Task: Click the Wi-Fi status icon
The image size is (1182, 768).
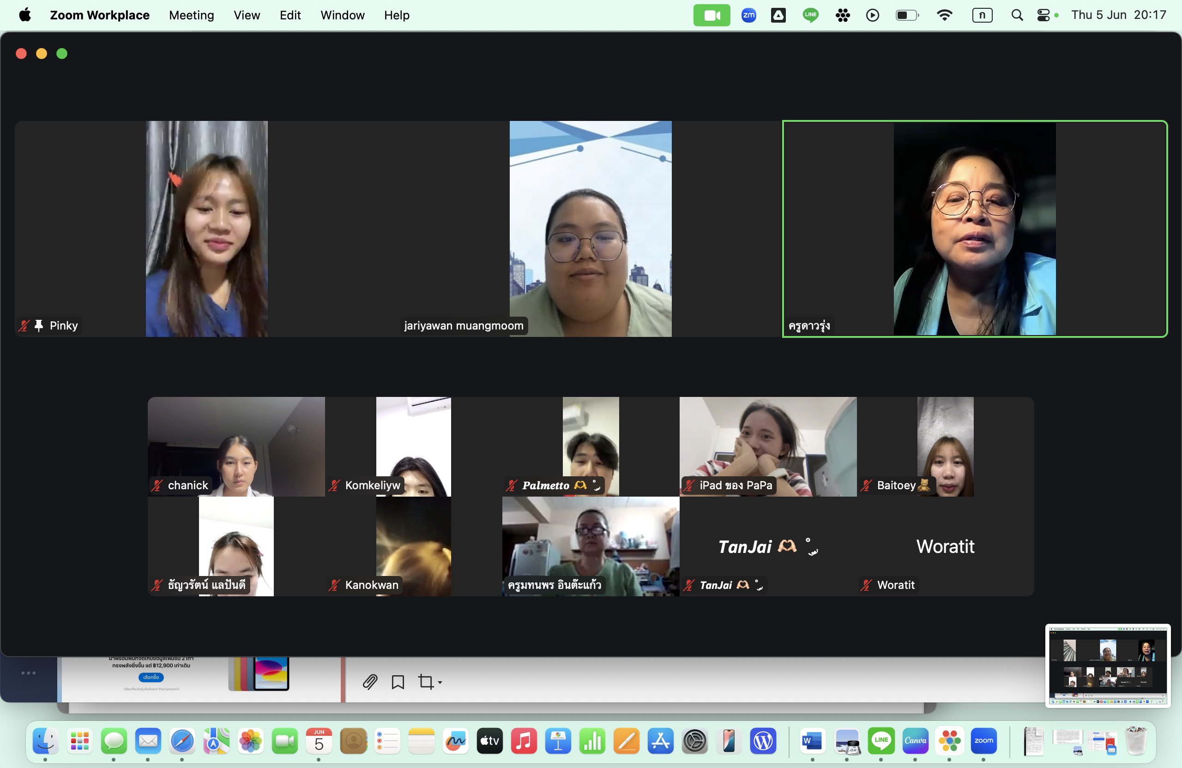Action: click(944, 15)
